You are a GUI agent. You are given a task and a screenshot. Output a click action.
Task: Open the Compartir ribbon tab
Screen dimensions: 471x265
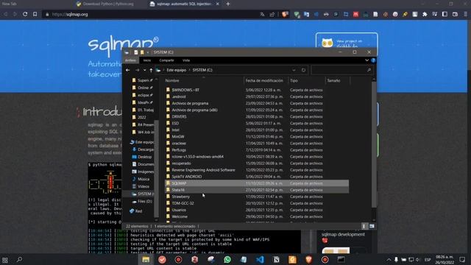click(x=167, y=60)
